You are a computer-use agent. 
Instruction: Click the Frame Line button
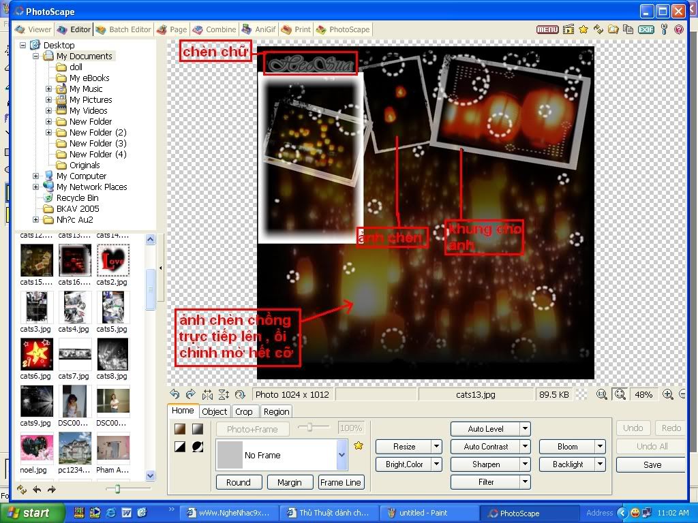(341, 482)
